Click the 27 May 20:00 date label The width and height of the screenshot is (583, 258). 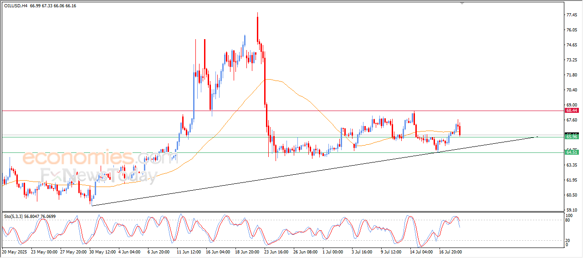(x=73, y=251)
